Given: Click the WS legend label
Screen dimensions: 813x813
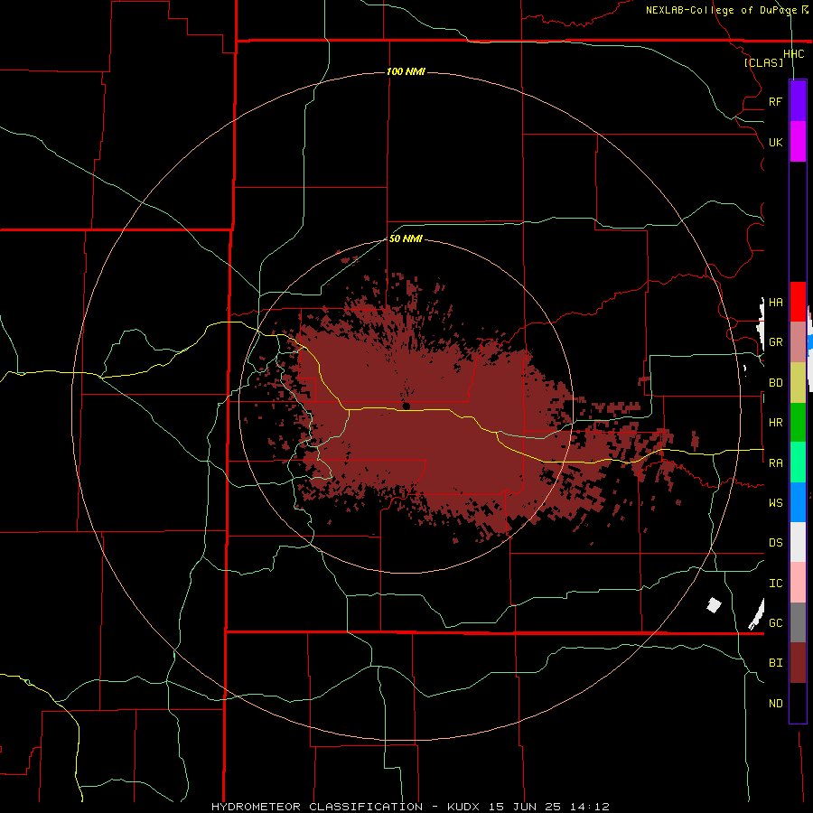Looking at the screenshot, I should [775, 502].
